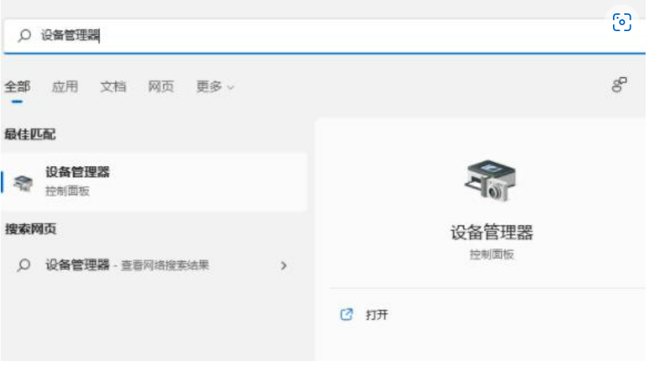Open the visual search camera icon
Image resolution: width=653 pixels, height=367 pixels.
621,22
